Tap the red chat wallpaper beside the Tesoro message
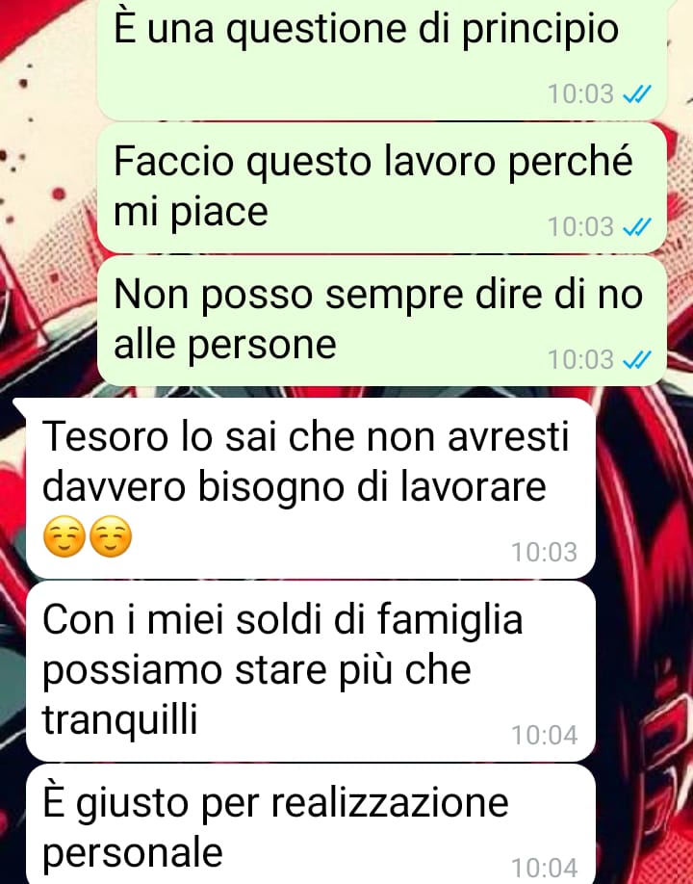The image size is (693, 884). [x=644, y=488]
